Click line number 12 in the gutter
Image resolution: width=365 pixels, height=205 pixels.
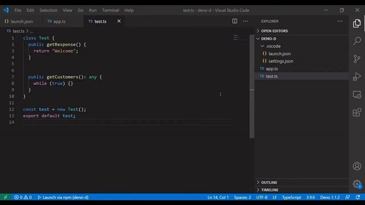[11, 109]
